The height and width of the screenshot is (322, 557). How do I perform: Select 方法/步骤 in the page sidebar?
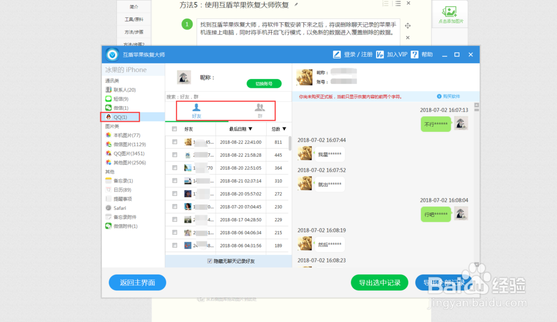[134, 32]
